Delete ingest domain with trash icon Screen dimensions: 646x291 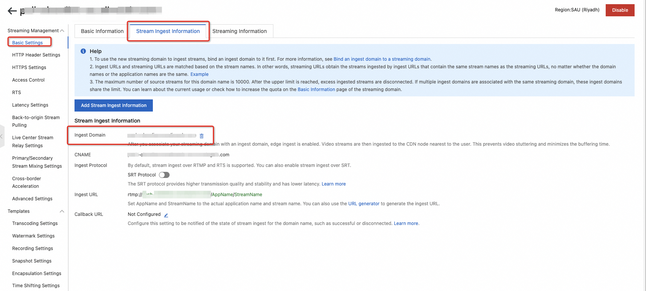click(x=202, y=136)
